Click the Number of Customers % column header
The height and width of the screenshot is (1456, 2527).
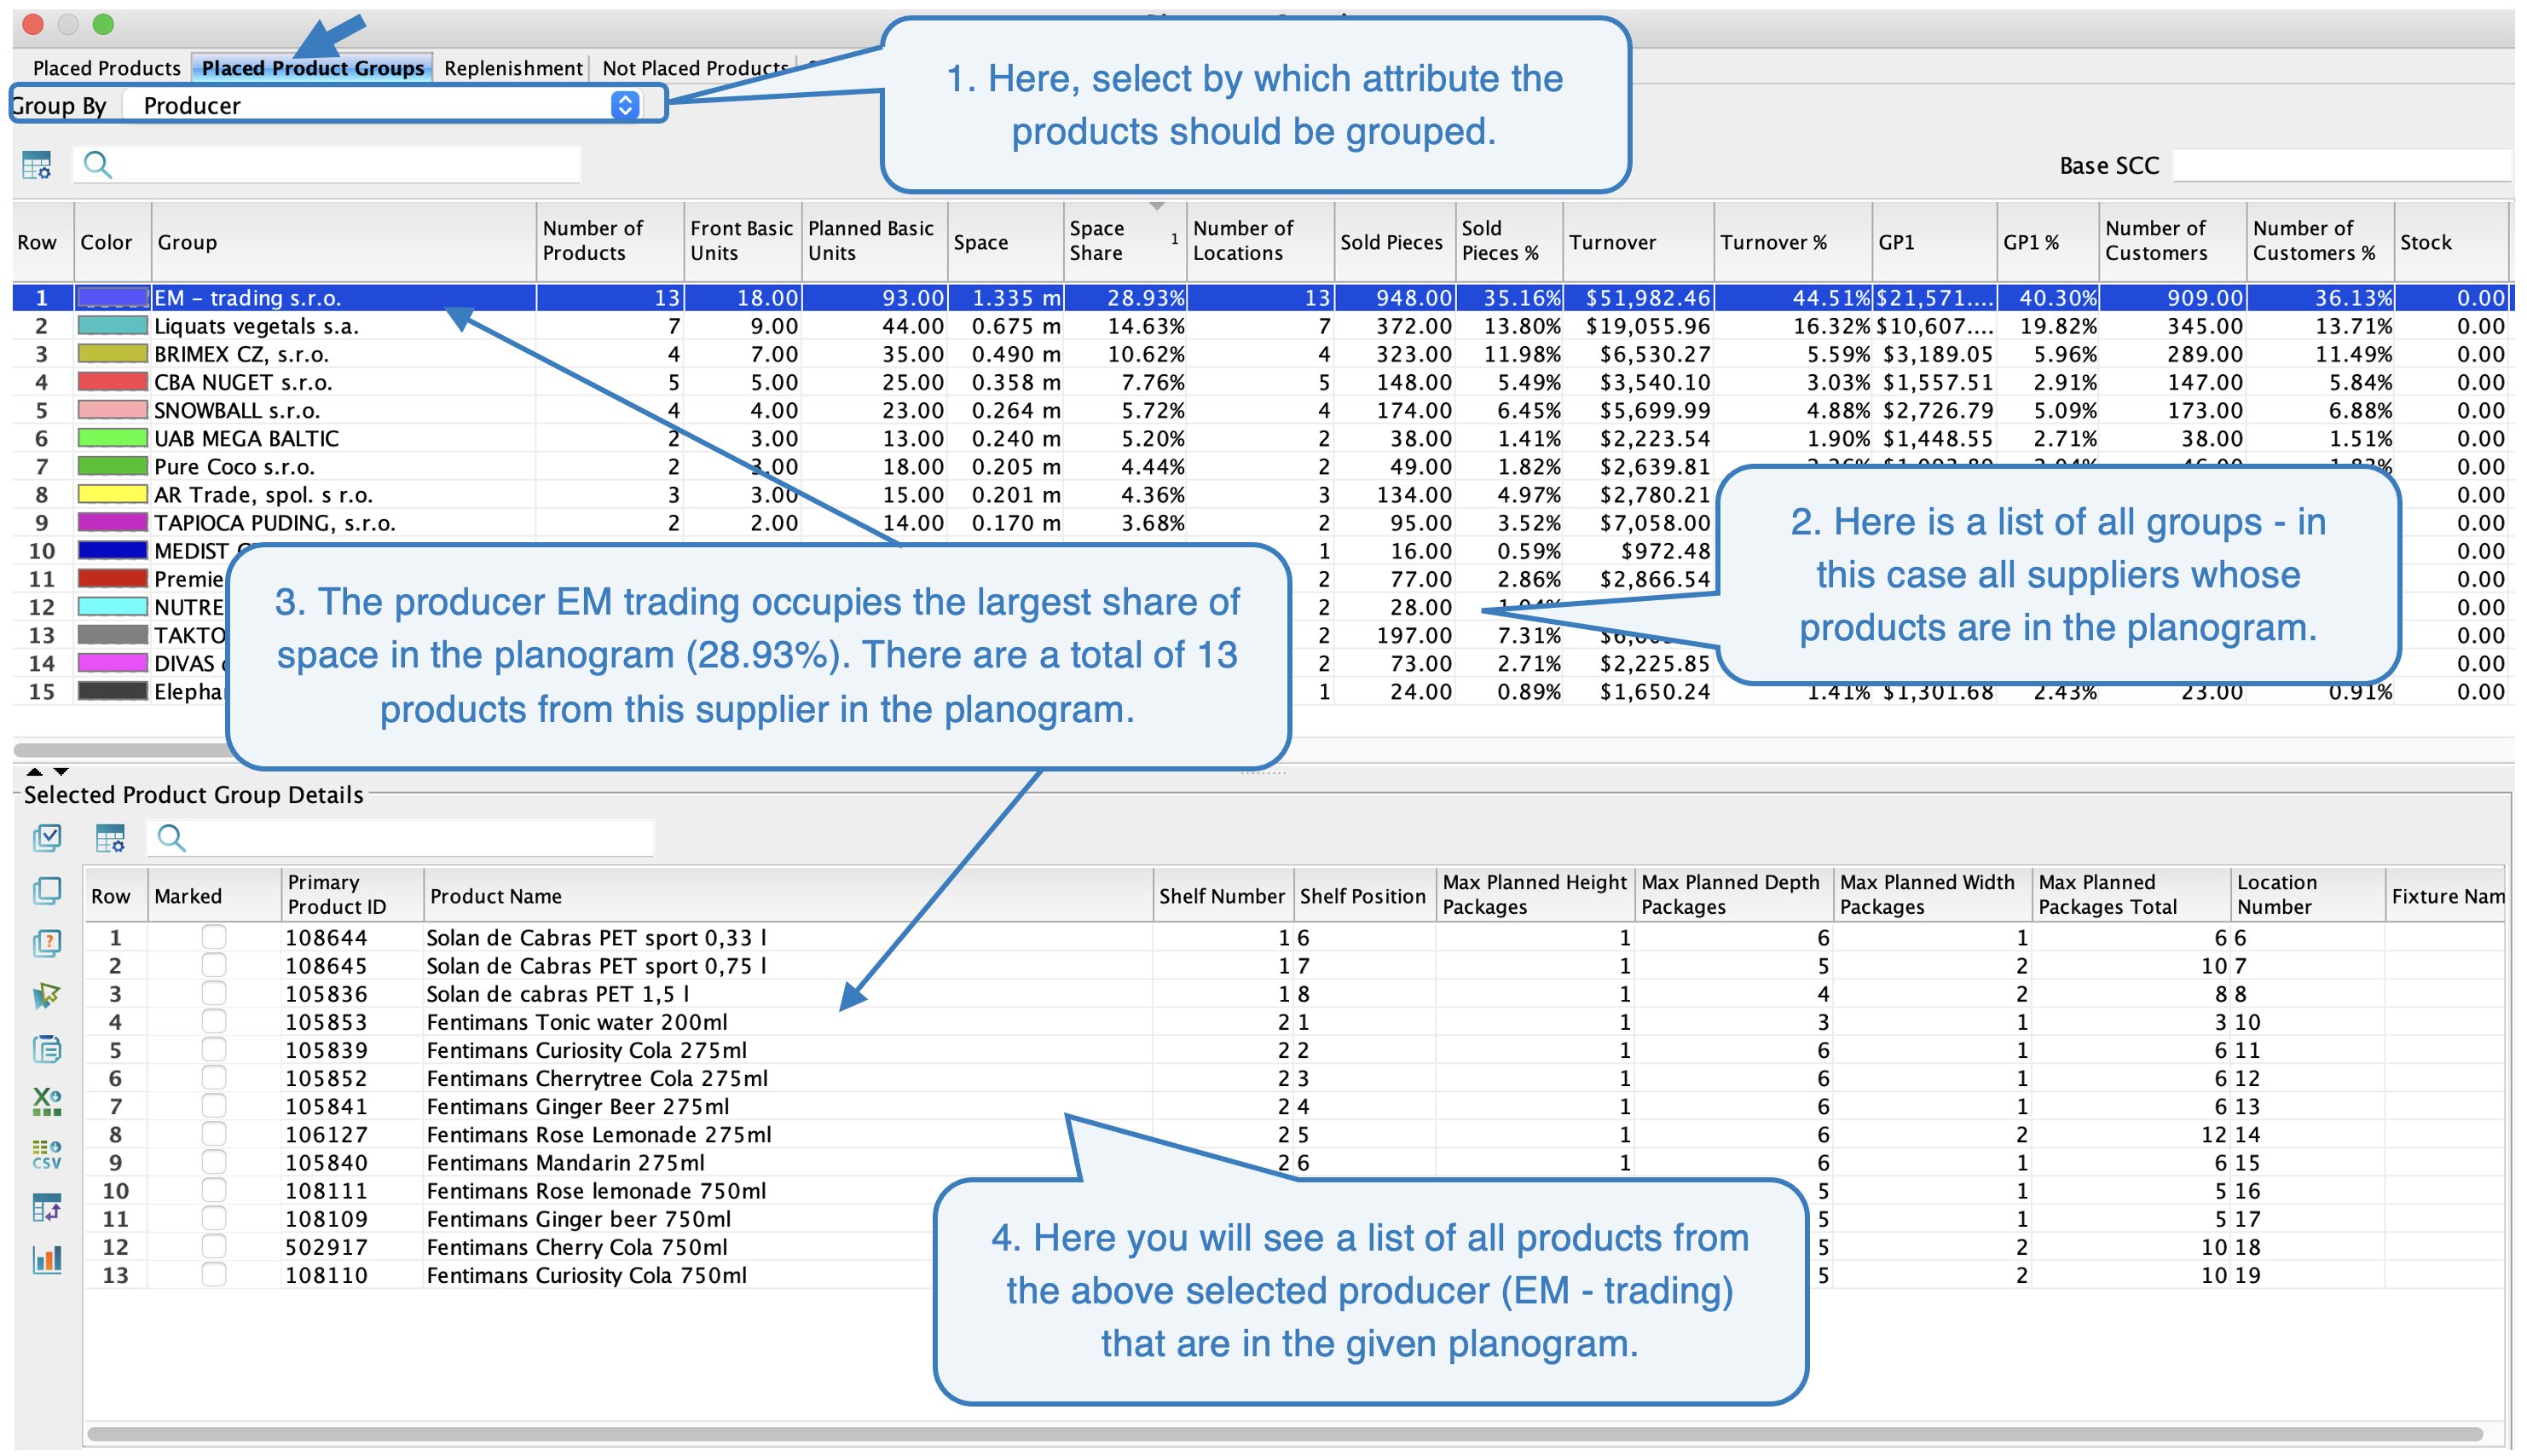tap(2319, 241)
